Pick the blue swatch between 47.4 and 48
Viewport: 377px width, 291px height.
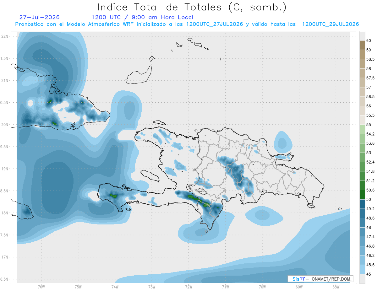pyautogui.click(x=362, y=232)
